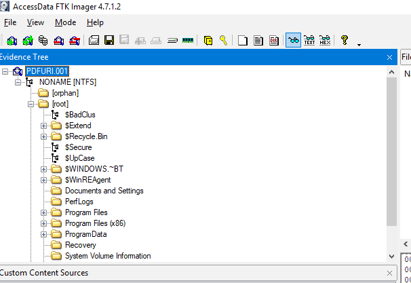Expand the Program Files (x86) folder
The height and width of the screenshot is (283, 411).
click(44, 223)
